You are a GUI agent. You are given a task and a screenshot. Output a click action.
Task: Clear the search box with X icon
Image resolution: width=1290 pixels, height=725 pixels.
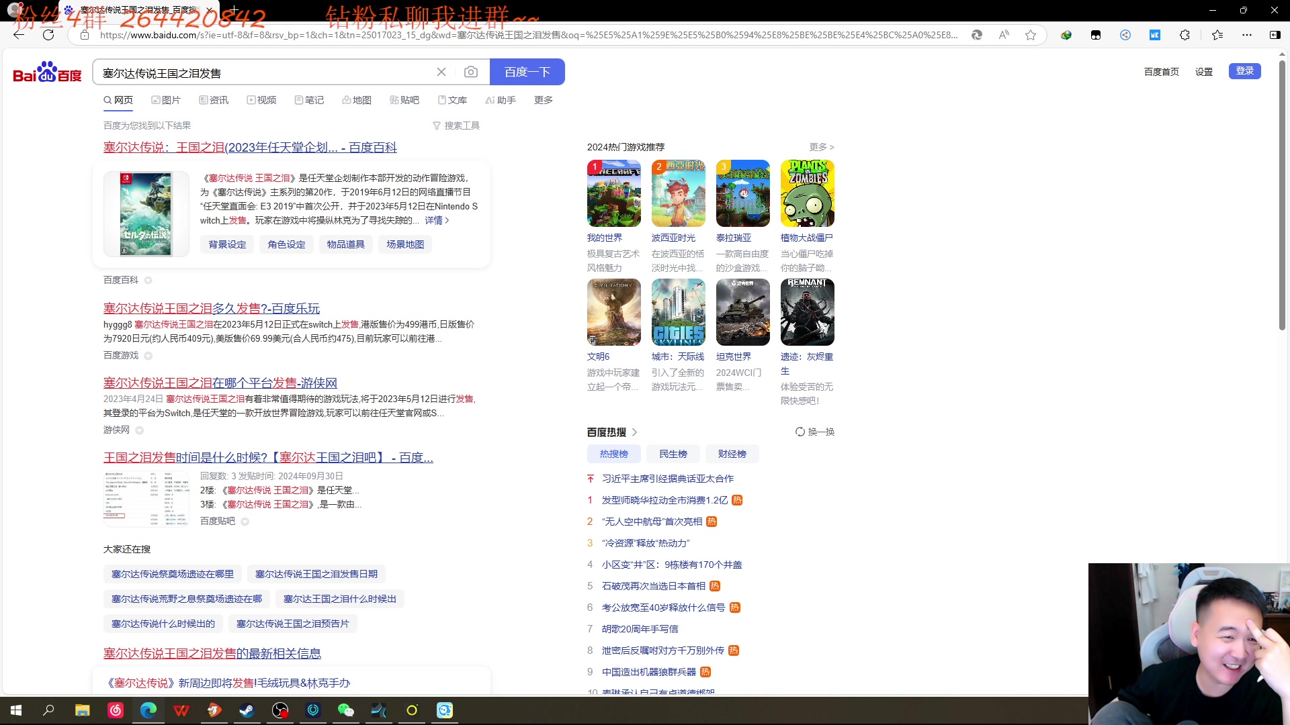pos(441,72)
